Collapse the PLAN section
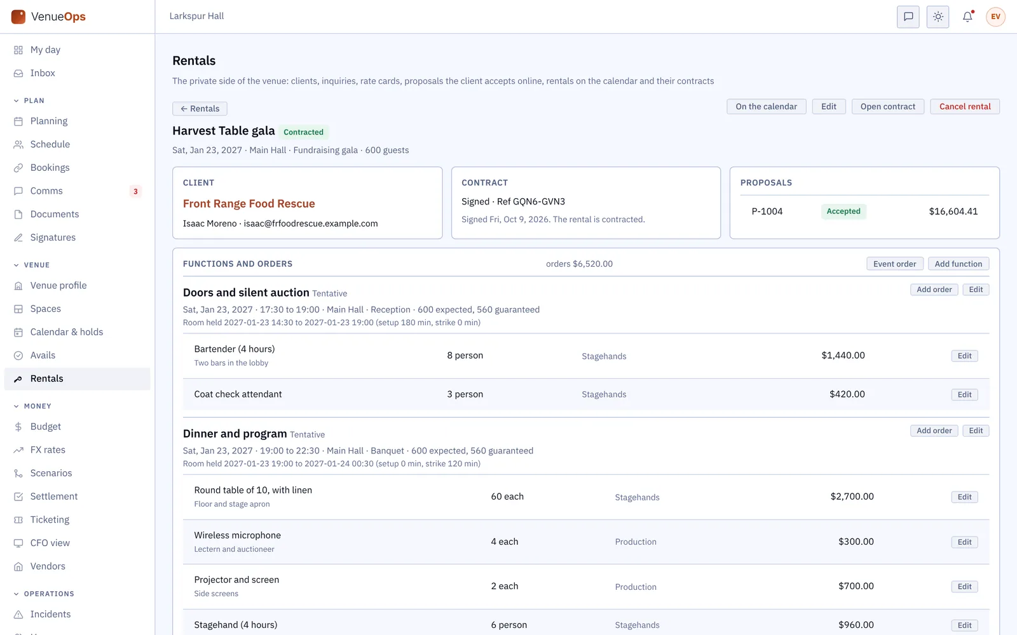 point(29,100)
